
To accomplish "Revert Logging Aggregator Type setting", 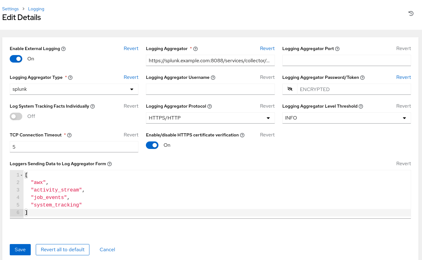I will [x=131, y=77].
